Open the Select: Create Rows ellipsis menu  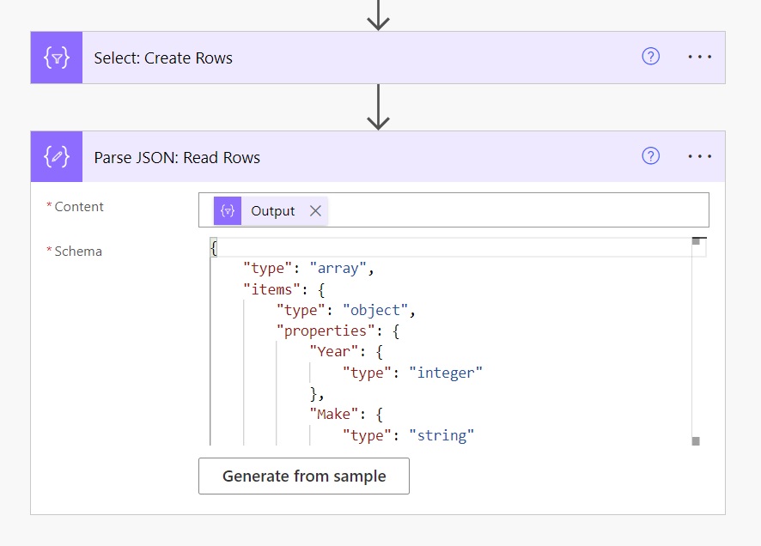click(x=700, y=57)
